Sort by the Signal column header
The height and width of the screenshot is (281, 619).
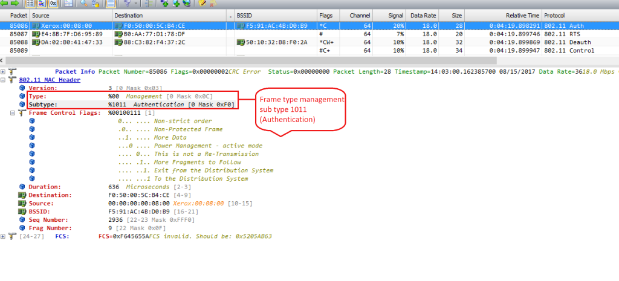point(389,15)
